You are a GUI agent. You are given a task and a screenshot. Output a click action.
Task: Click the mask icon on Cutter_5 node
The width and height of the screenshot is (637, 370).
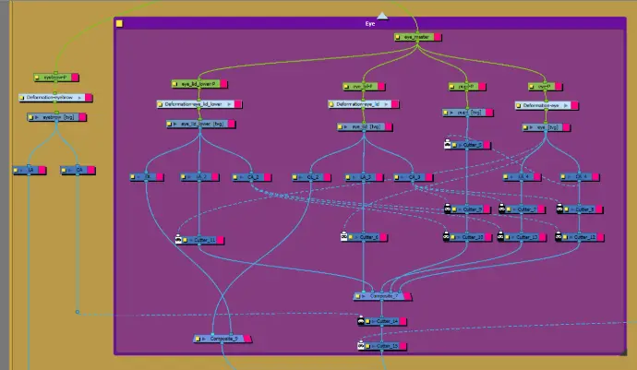tap(448, 144)
